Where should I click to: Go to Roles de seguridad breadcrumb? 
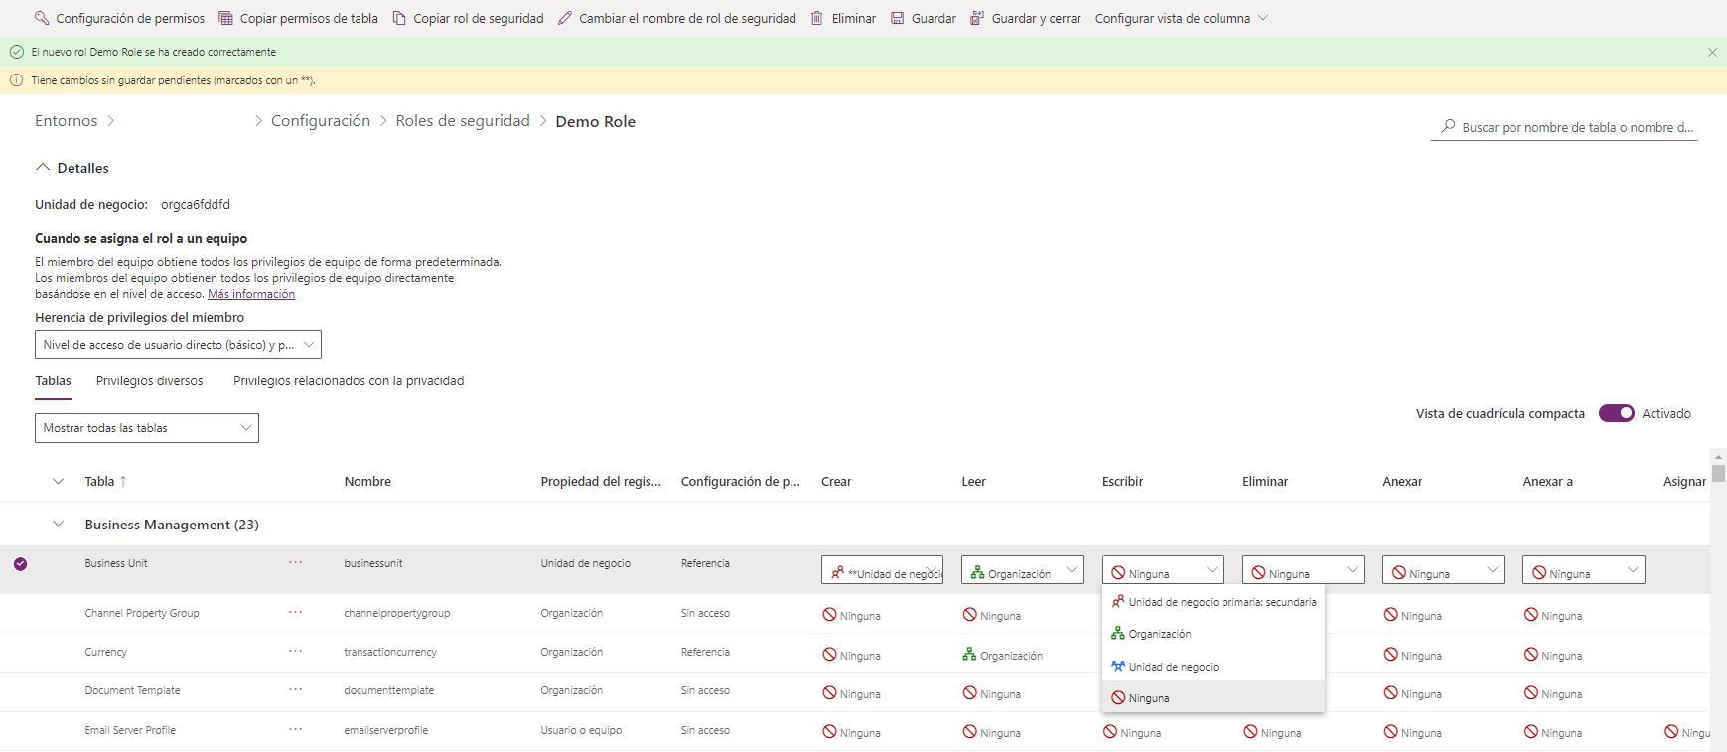[x=462, y=121]
